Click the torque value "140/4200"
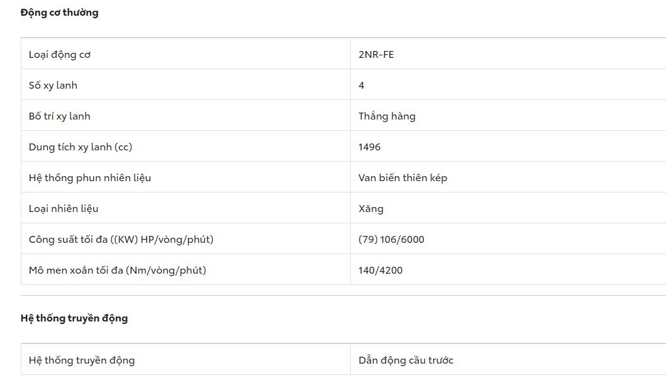666x380 pixels. [380, 271]
